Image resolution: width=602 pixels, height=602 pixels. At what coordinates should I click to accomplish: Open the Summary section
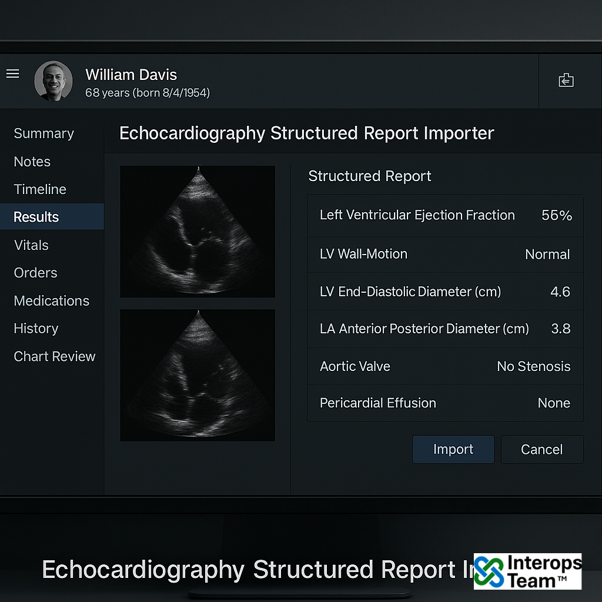(44, 133)
